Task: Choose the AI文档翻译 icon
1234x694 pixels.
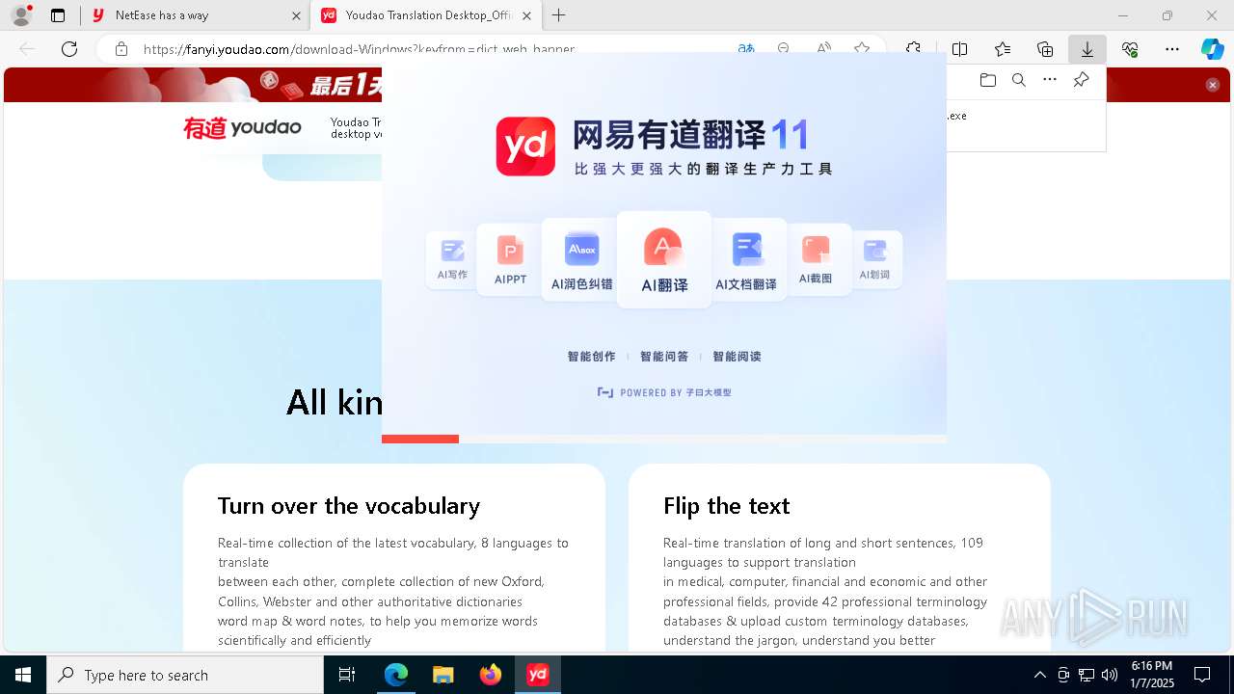Action: (x=746, y=259)
